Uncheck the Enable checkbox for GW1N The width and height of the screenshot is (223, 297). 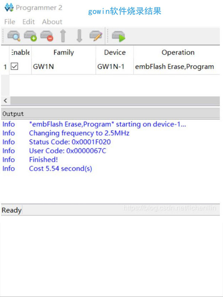tap(14, 66)
